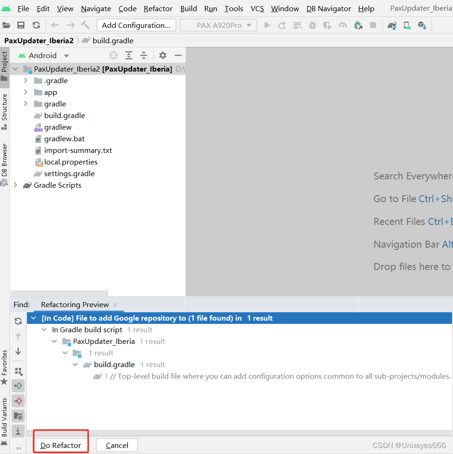Click Project panel horizontal scrollbar
The width and height of the screenshot is (453, 454).
59,293
